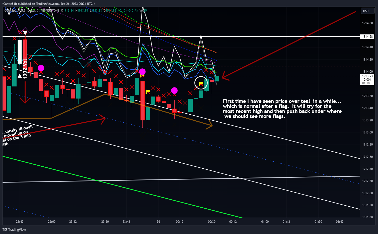Image resolution: width=378 pixels, height=234 pixels.
Task: Click the 1914.58 horizontal line price label
Action: point(367,37)
